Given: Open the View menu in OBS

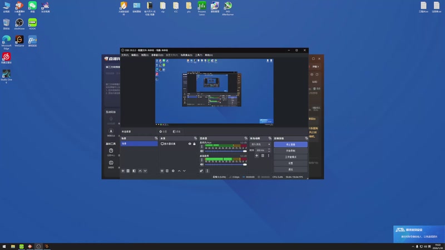Looking at the screenshot, I should pyautogui.click(x=145, y=55).
